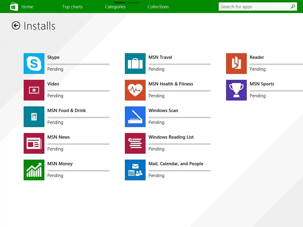Select the MSN Travel title
The height and width of the screenshot is (227, 303).
160,57
